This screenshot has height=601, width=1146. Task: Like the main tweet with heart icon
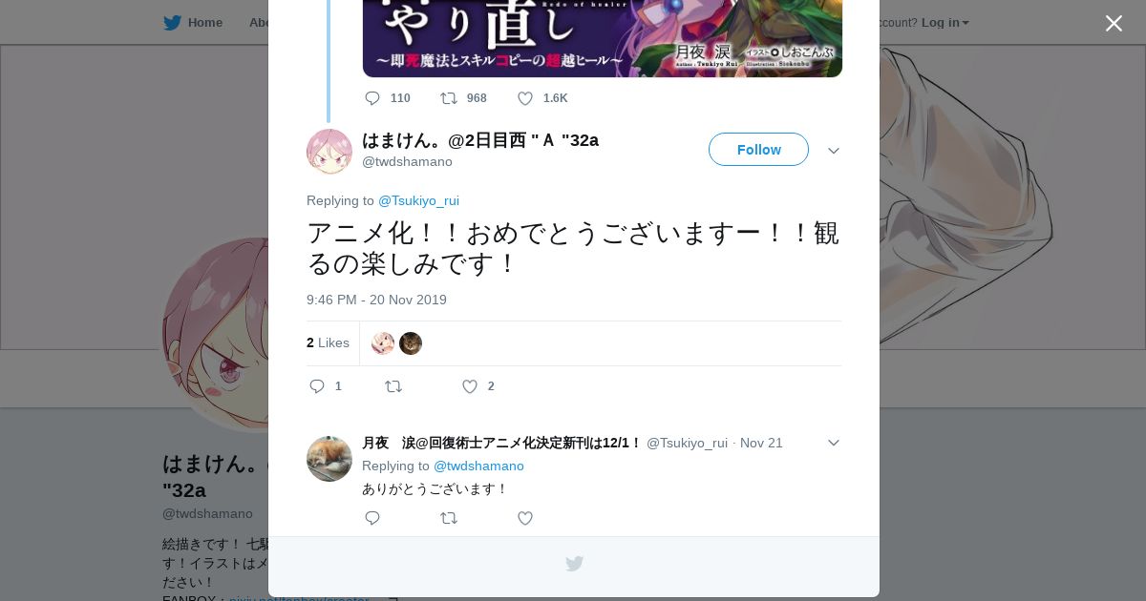pyautogui.click(x=470, y=386)
